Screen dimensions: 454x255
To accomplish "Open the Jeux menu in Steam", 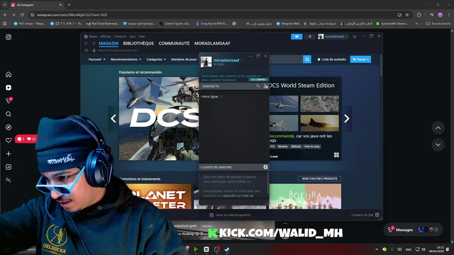I will tap(132, 36).
